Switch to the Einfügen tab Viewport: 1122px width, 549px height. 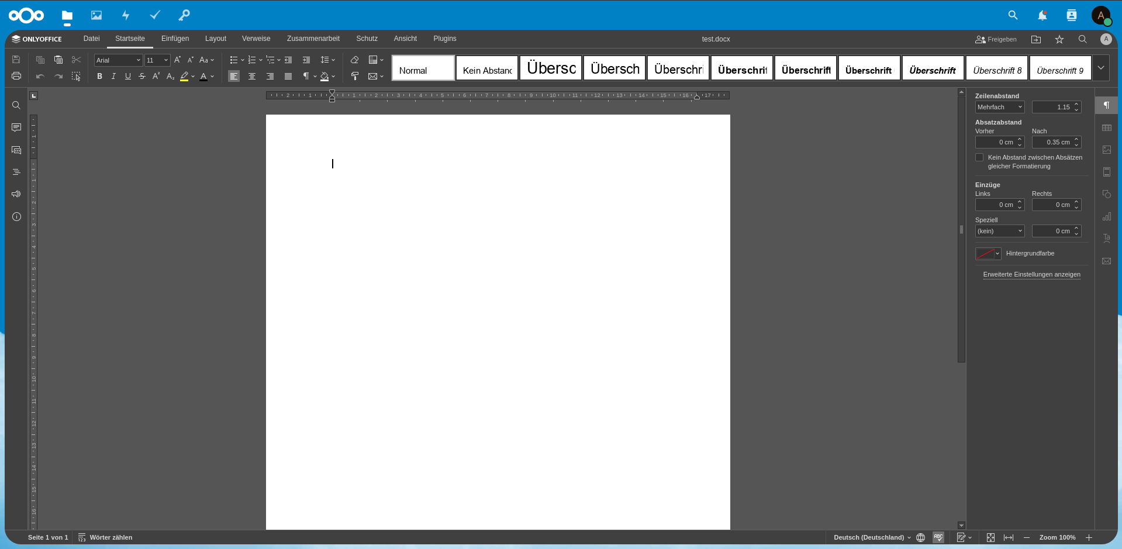(175, 39)
